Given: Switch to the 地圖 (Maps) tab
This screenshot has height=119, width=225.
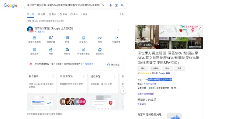Looking at the screenshot, I should (x=41, y=14).
